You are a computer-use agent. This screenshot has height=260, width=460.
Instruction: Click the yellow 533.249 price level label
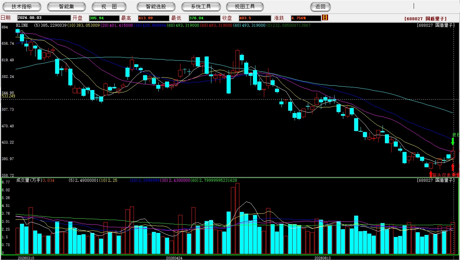pyautogui.click(x=8, y=96)
